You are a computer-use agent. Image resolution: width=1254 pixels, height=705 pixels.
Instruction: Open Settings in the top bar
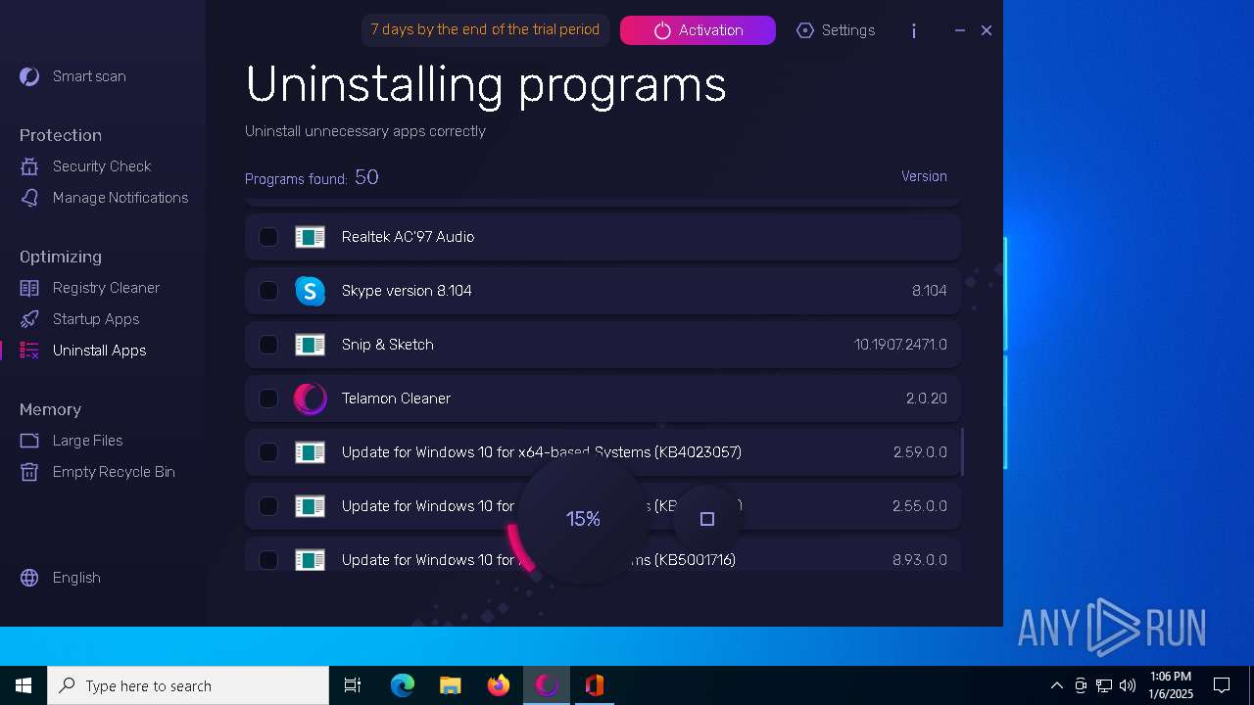click(836, 30)
